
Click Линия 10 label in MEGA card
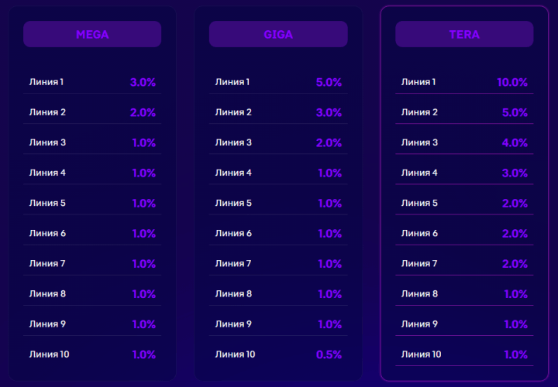pos(50,354)
